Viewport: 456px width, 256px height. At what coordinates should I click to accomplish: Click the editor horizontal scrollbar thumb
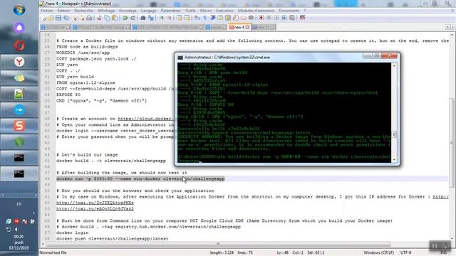tap(218, 244)
